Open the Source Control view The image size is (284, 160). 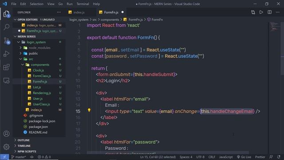7,40
